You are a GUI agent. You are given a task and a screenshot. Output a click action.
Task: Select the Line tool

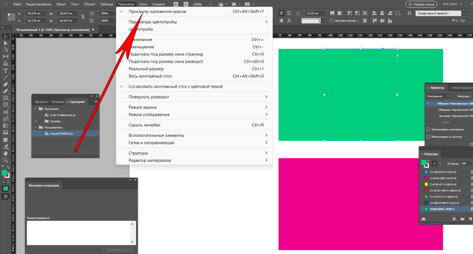5,77
